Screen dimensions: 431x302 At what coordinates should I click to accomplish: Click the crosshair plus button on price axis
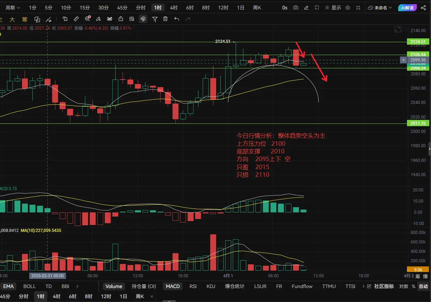point(403,60)
